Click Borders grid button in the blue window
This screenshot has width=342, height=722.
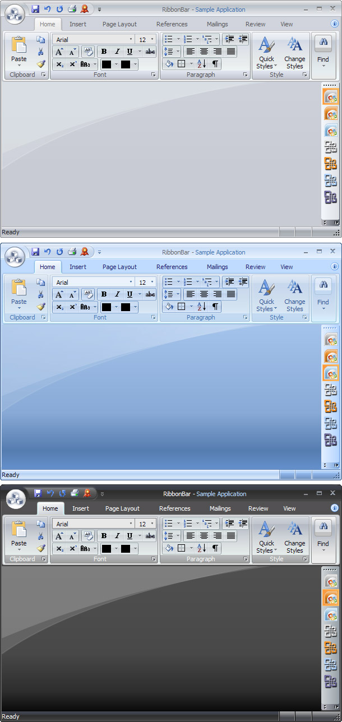click(181, 307)
